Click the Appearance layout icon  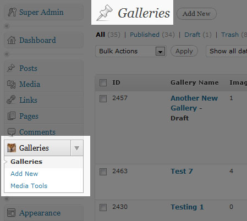pyautogui.click(x=11, y=213)
